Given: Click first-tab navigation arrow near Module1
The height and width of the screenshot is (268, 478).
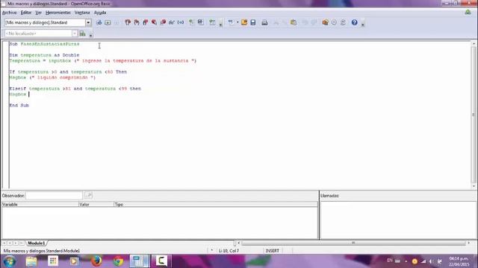Looking at the screenshot, I should pos(4,243).
